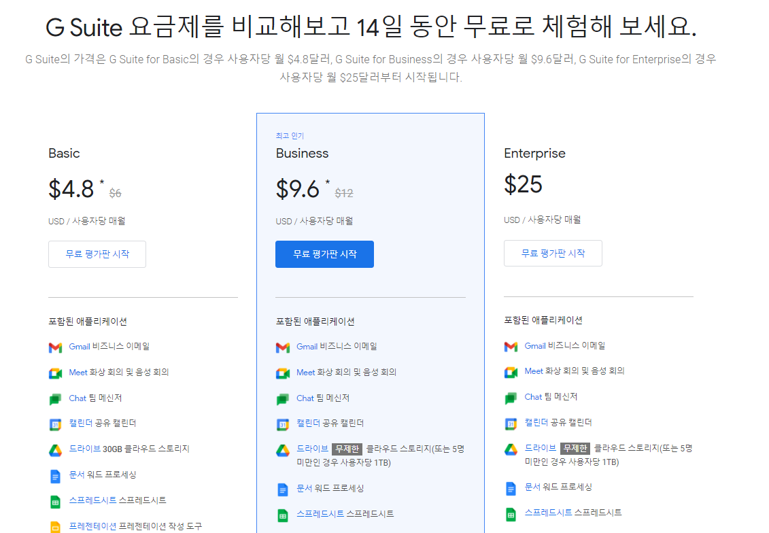Open 문서 link under Business plan
This screenshot has height=533, width=769.
pyautogui.click(x=305, y=488)
